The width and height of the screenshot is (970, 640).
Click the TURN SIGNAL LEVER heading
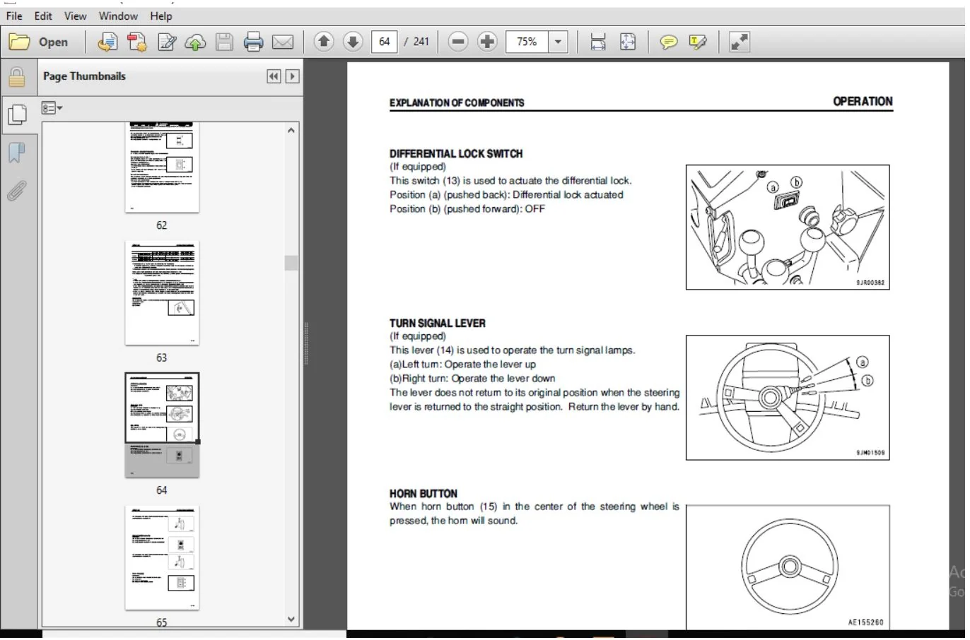click(438, 323)
